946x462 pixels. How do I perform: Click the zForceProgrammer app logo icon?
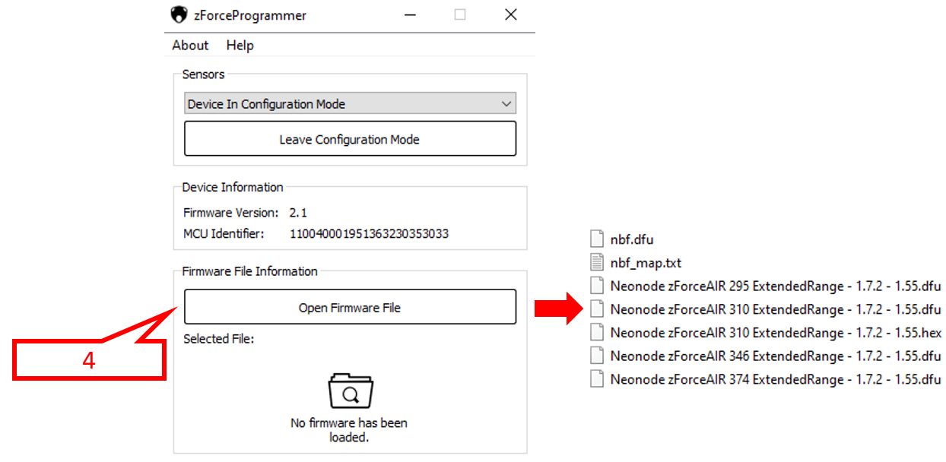tap(179, 15)
